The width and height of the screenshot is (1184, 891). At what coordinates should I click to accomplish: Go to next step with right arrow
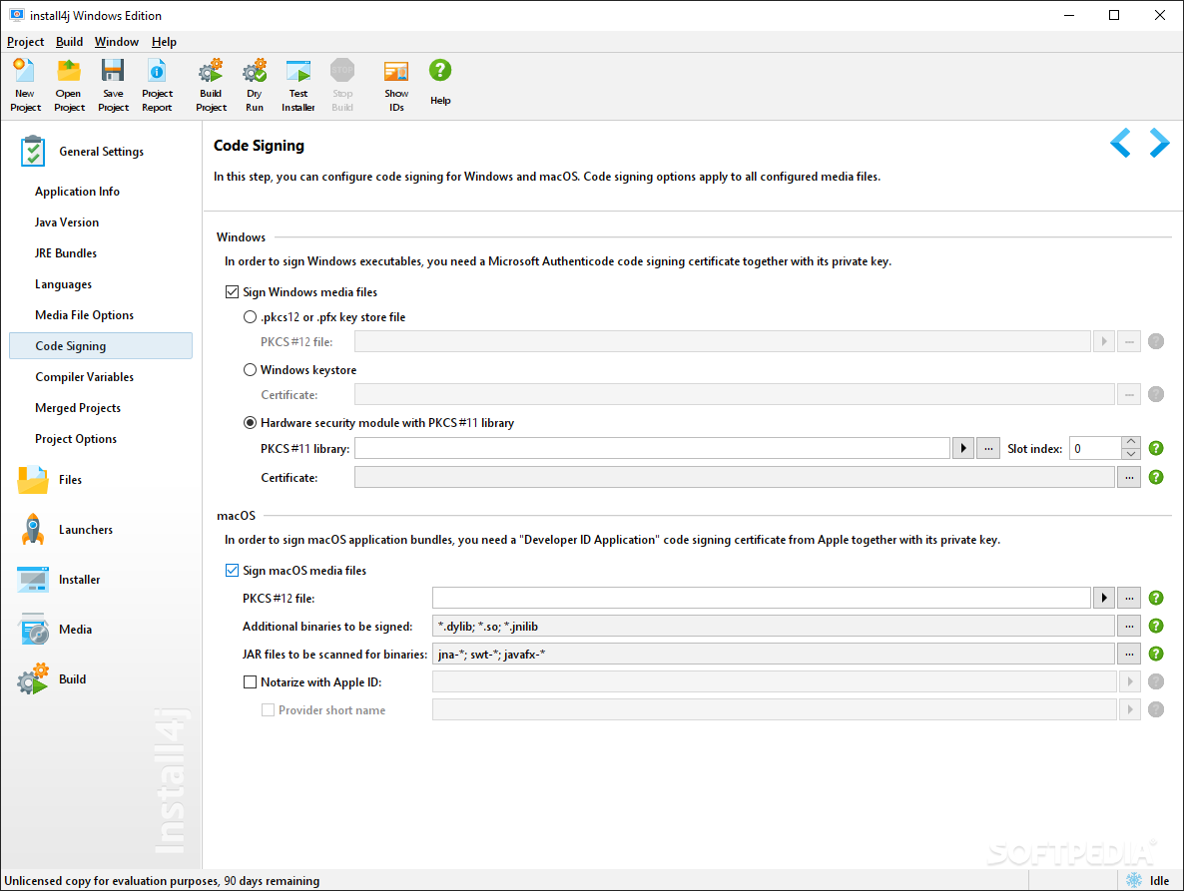click(1159, 143)
